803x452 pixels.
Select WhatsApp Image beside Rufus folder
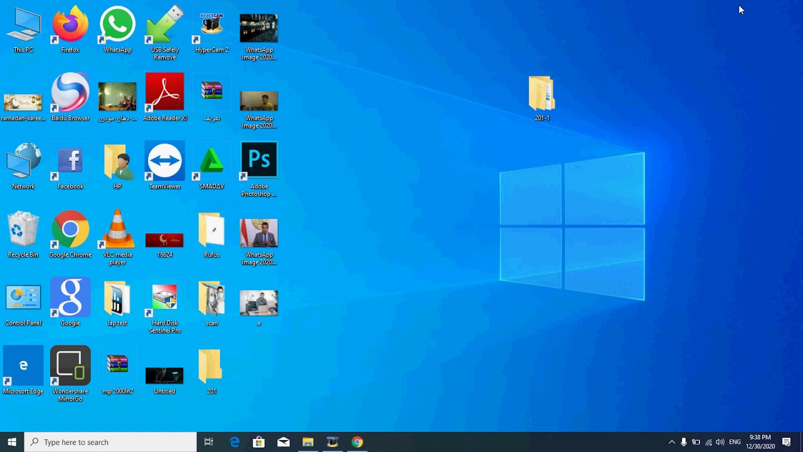[258, 242]
